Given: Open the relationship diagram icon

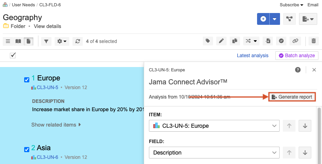Looking at the screenshot, I should [290, 19].
